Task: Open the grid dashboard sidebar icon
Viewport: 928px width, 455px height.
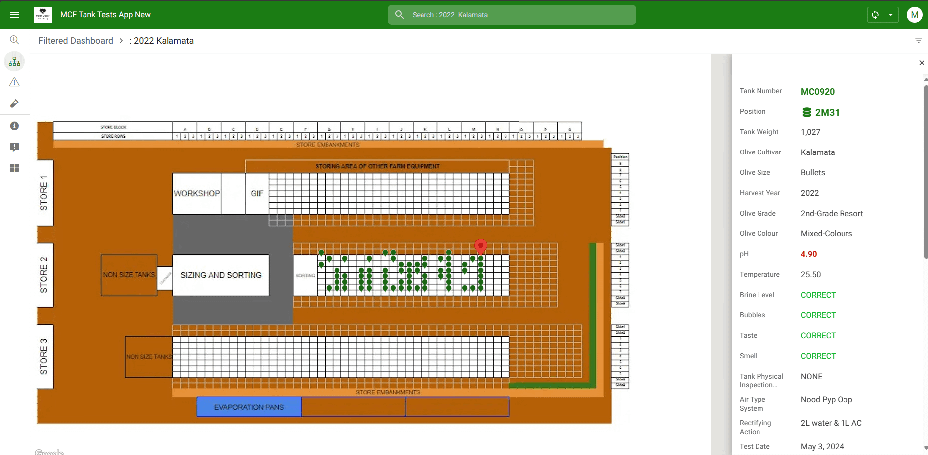Action: click(15, 168)
